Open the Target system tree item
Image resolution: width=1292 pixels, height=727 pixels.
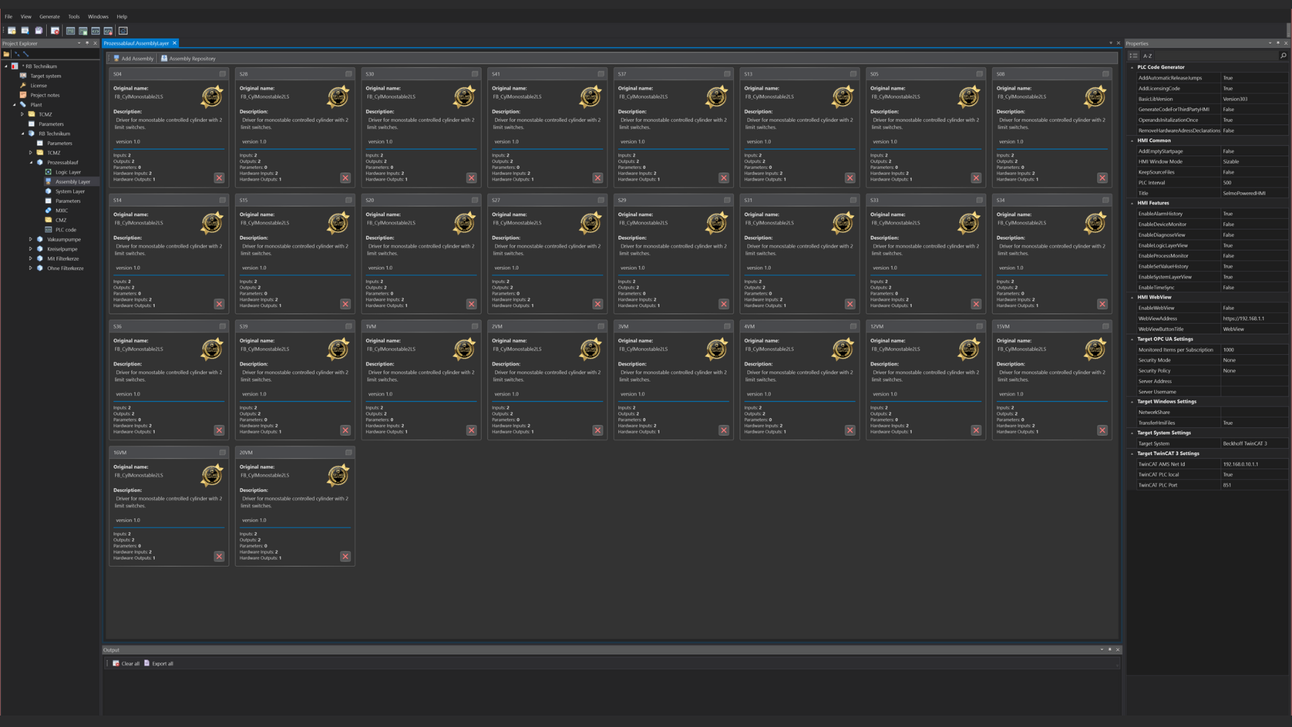45,76
